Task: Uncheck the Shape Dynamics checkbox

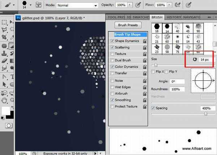Action: point(112,41)
